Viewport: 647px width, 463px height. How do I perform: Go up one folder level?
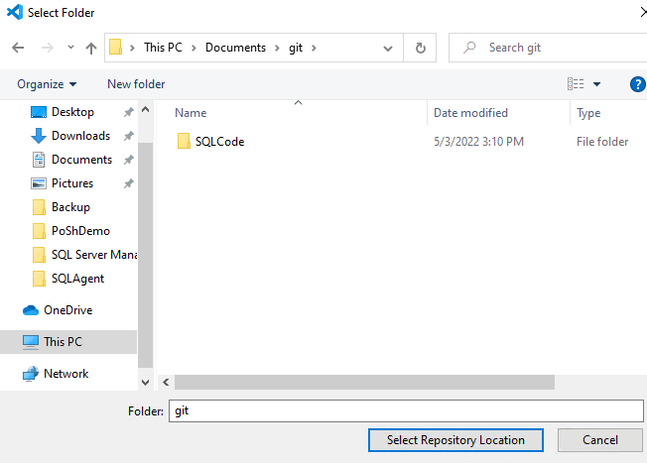click(91, 49)
